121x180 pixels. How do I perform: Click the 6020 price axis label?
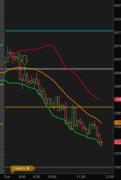(118, 19)
